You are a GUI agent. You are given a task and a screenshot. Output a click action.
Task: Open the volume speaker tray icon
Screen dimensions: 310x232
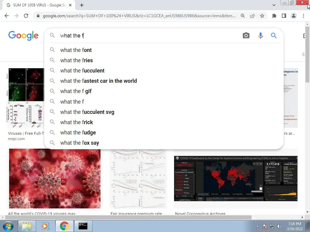279,226
